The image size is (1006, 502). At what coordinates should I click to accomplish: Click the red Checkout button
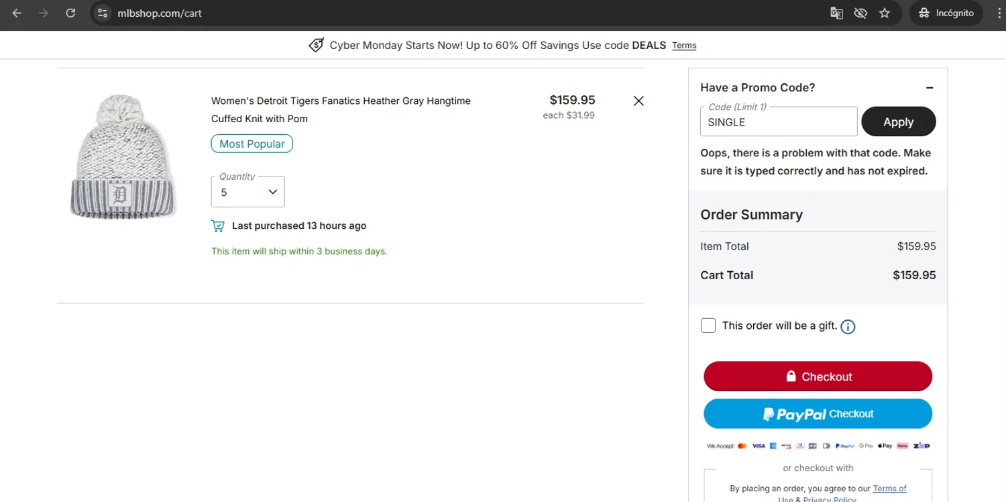(x=818, y=376)
